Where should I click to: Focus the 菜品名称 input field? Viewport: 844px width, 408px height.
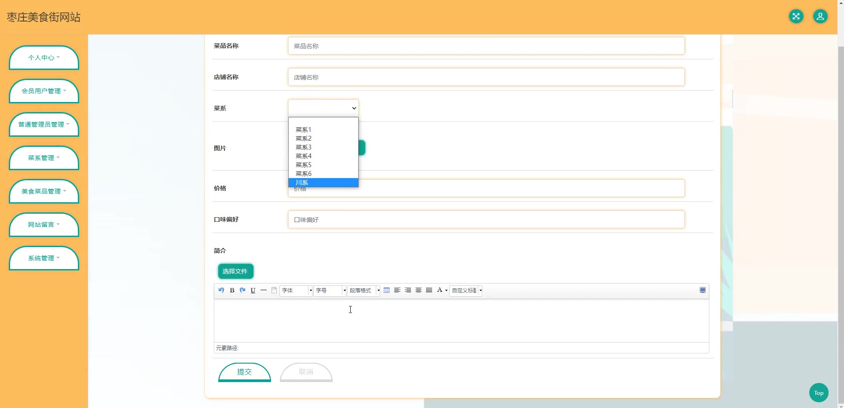(x=486, y=46)
